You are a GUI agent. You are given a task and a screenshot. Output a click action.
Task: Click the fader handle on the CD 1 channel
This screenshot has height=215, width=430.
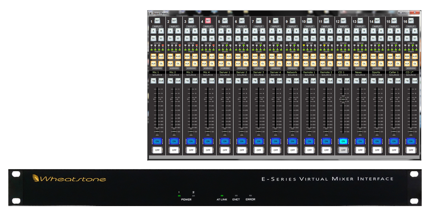(x=343, y=99)
